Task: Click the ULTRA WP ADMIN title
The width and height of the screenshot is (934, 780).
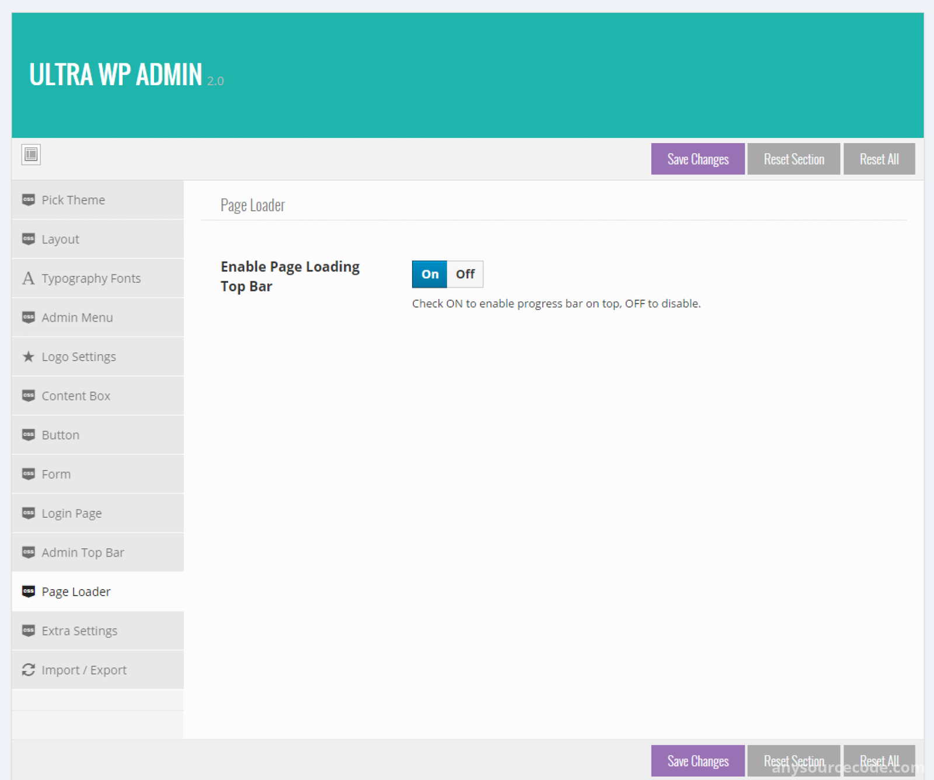Action: point(116,75)
